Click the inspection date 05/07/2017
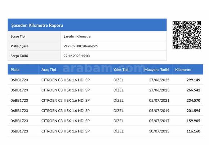The image size is (209, 157). tap(159, 121)
